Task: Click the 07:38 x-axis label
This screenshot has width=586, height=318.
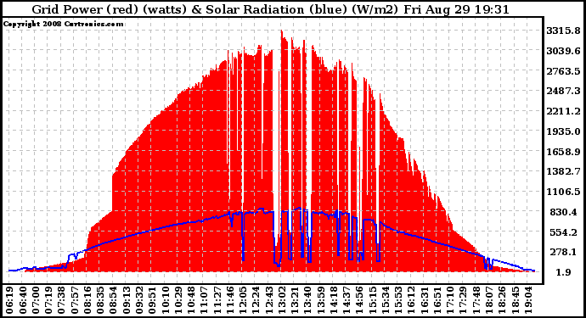Action: tap(62, 300)
